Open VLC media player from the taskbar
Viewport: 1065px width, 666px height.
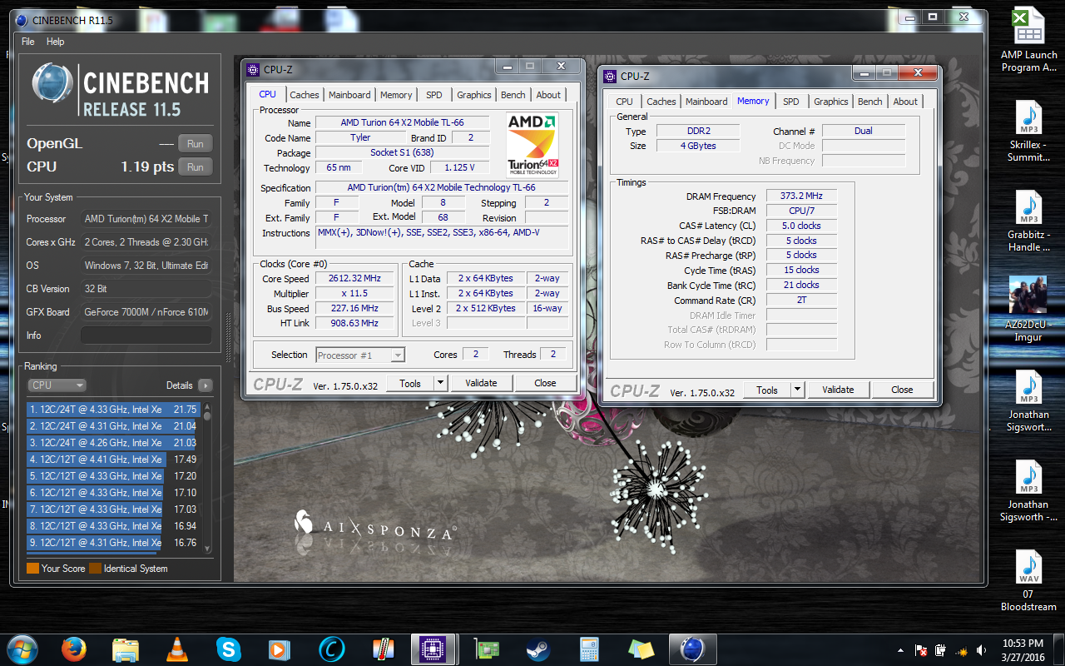tap(177, 649)
